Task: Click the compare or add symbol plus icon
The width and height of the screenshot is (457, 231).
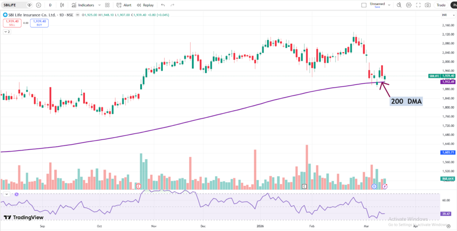Action: click(x=38, y=5)
